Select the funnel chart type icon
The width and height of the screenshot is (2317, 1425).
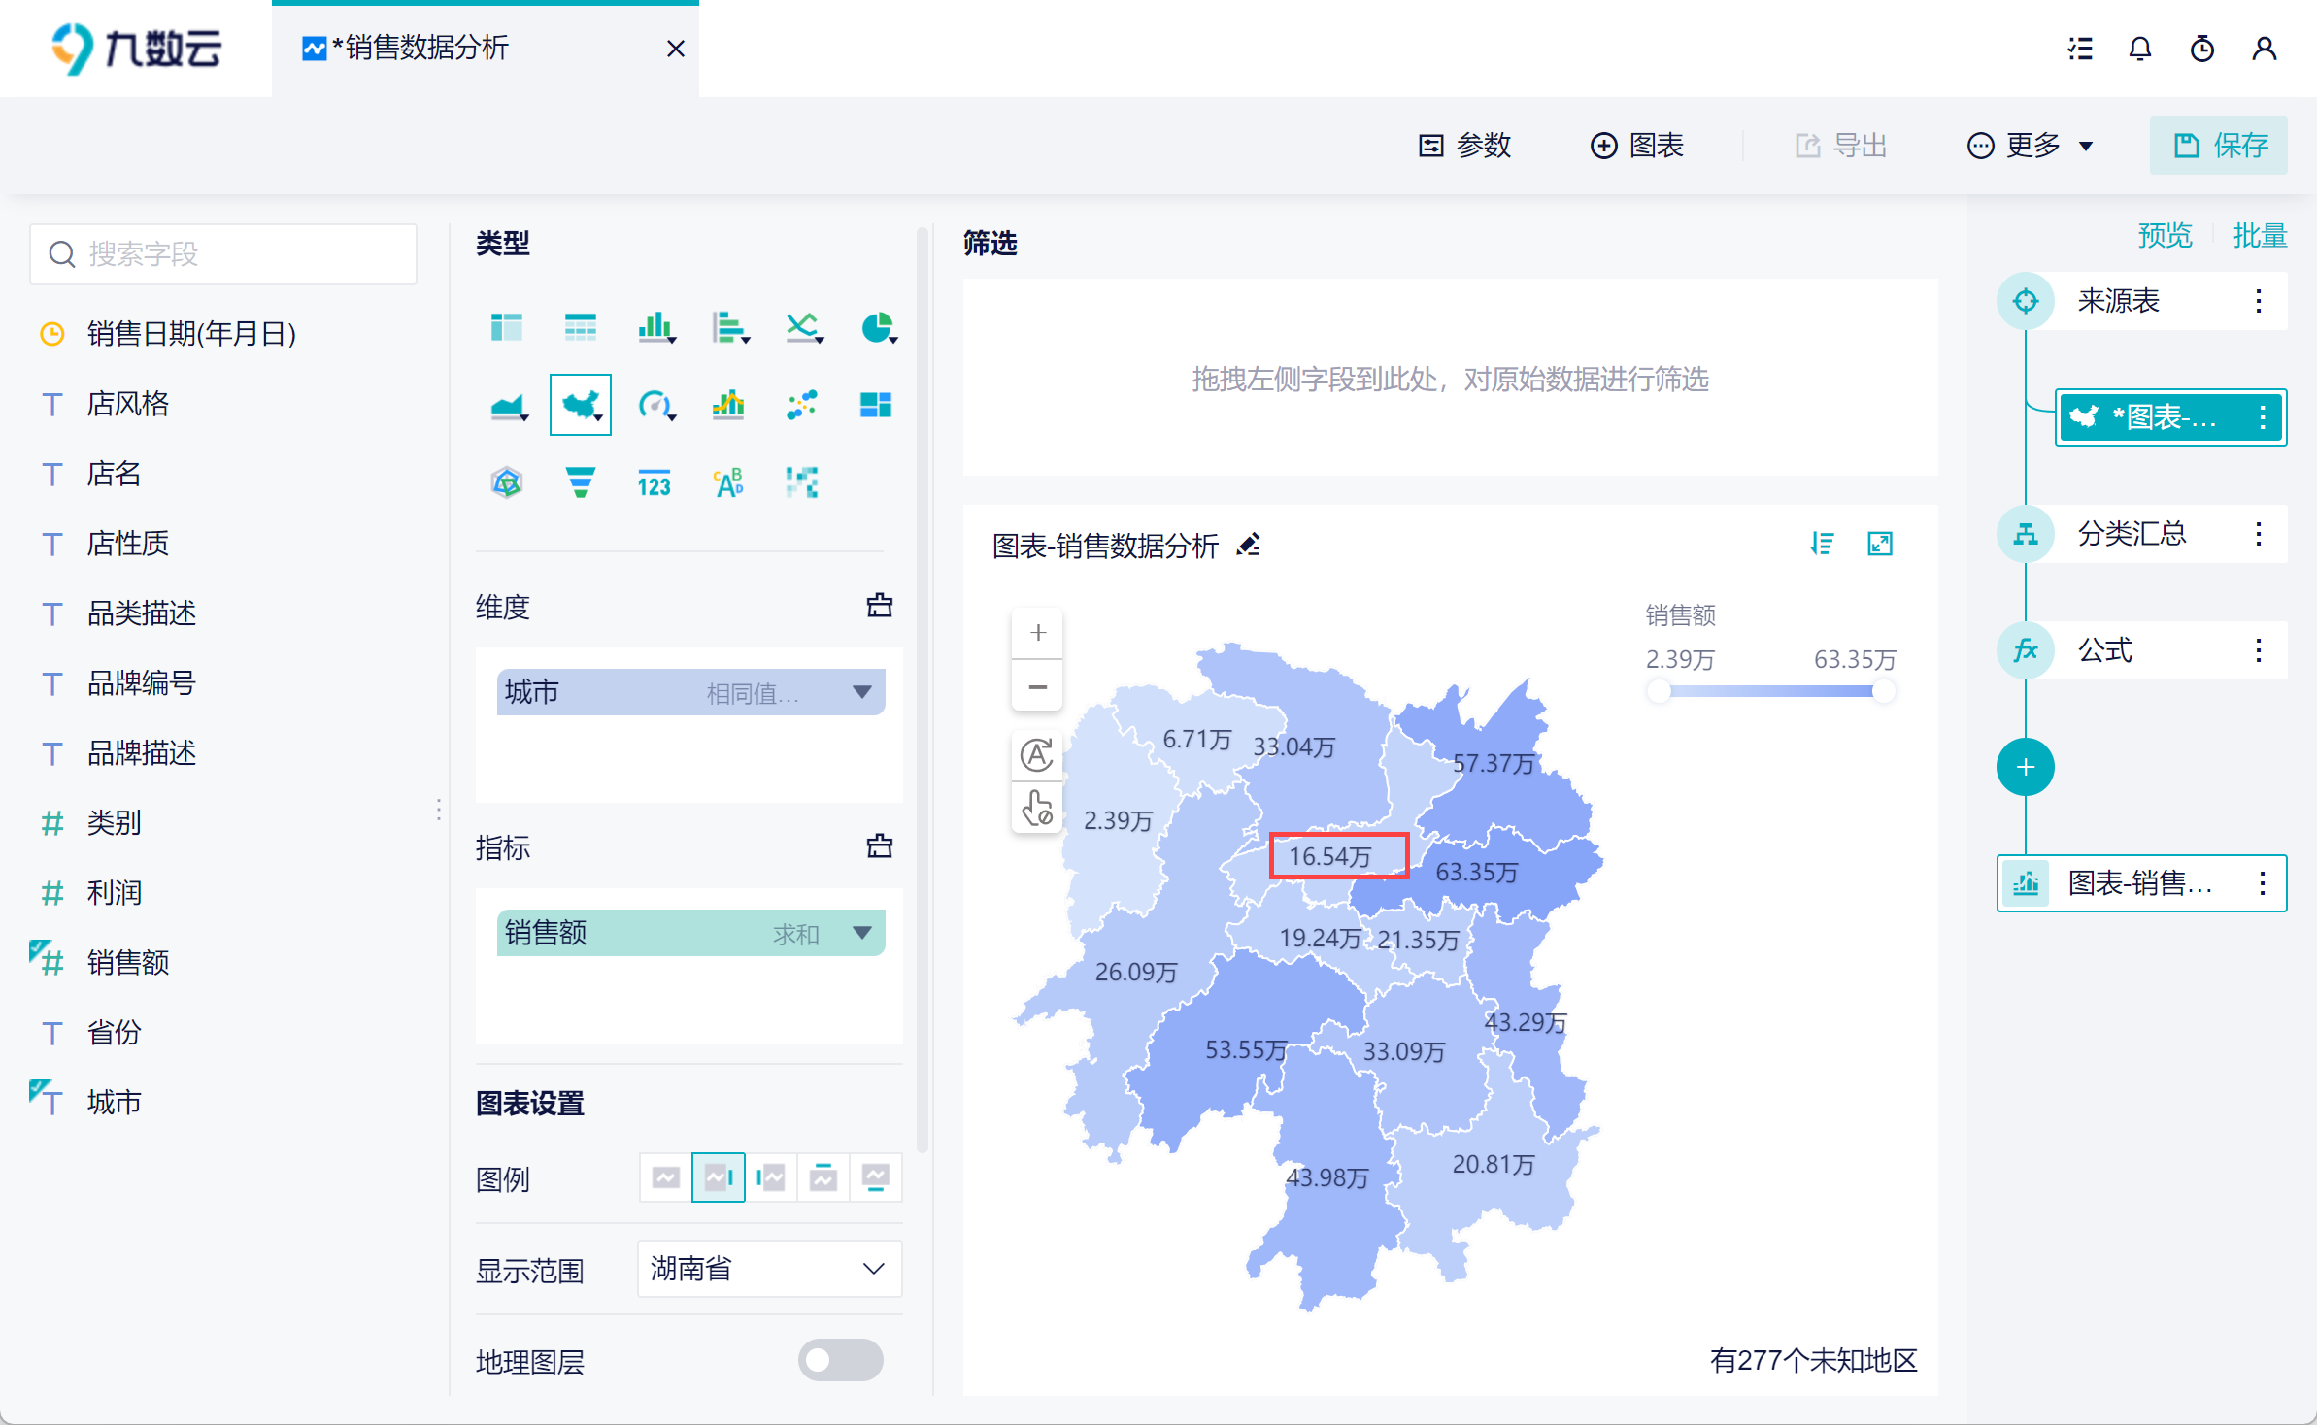click(x=580, y=482)
